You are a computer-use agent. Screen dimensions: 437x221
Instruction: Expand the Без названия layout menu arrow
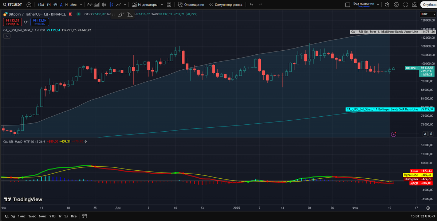click(377, 5)
